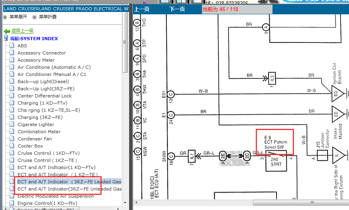Open Cooler Box entry
Screen dimensions: 349x210
(30, 146)
